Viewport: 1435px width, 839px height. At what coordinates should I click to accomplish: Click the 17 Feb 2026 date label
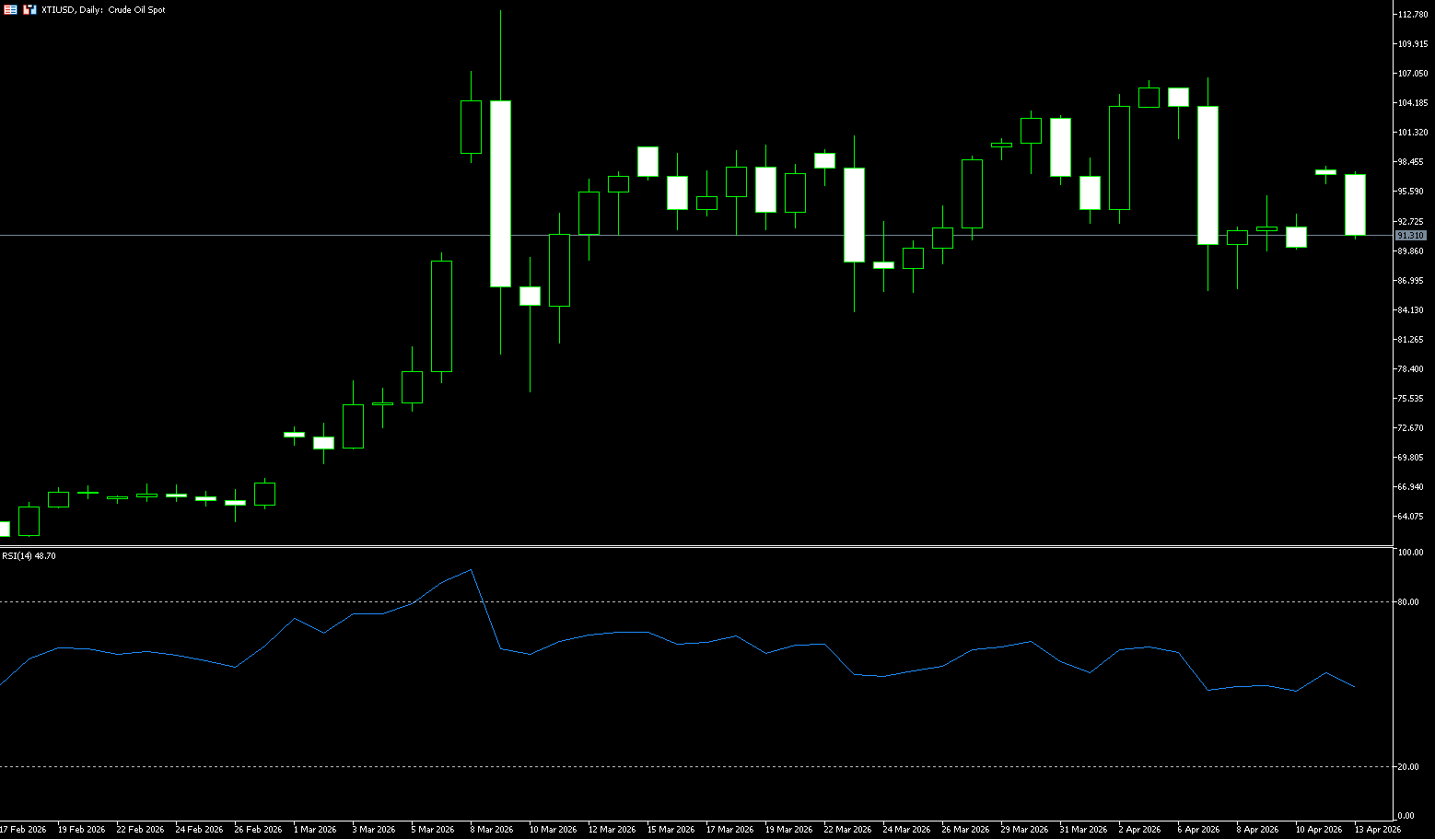[x=23, y=830]
